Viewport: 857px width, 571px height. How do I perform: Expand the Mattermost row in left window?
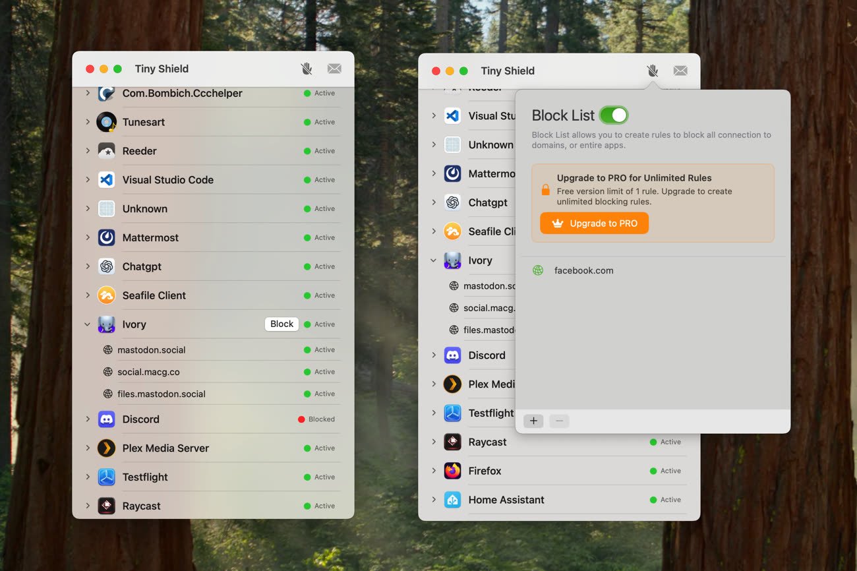tap(88, 237)
